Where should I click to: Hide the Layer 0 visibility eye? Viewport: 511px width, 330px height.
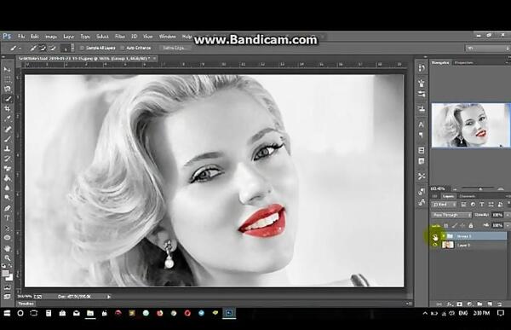(x=435, y=245)
